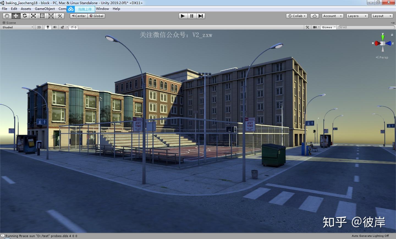This screenshot has height=239, width=396.
Task: Open Shaded draw mode dropdown
Action: pos(18,27)
